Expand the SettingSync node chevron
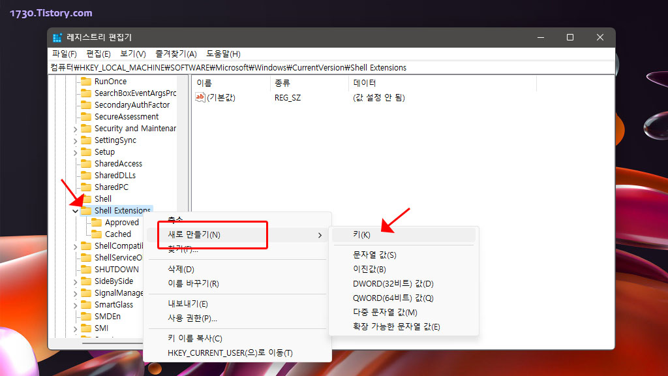Image resolution: width=668 pixels, height=376 pixels. (x=76, y=140)
